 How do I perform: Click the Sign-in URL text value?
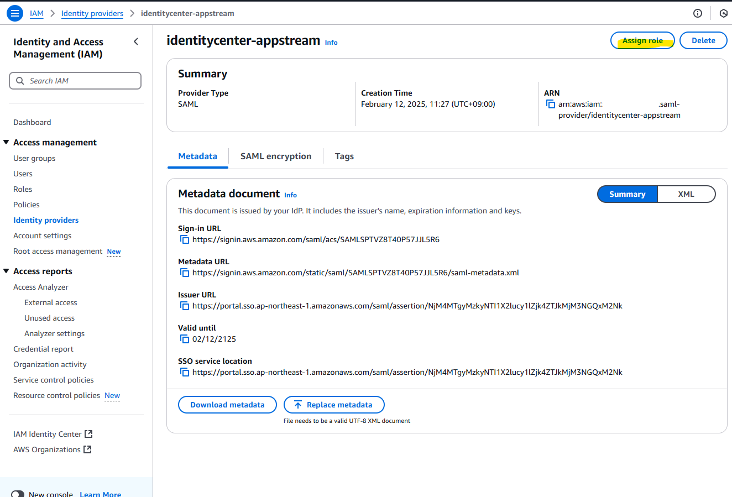coord(316,239)
